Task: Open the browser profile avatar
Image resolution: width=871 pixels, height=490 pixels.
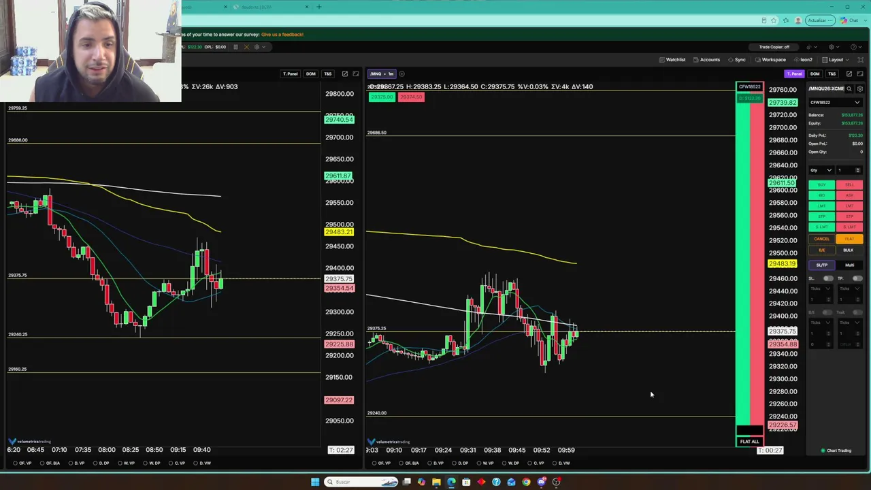Action: 798,20
